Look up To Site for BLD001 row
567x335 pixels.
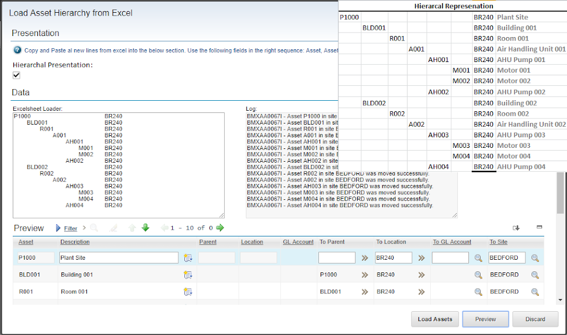click(x=535, y=275)
